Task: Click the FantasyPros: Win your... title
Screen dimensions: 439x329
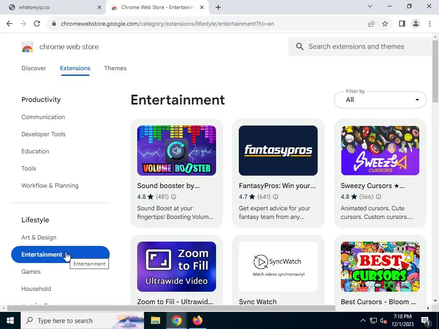Action: click(x=277, y=186)
